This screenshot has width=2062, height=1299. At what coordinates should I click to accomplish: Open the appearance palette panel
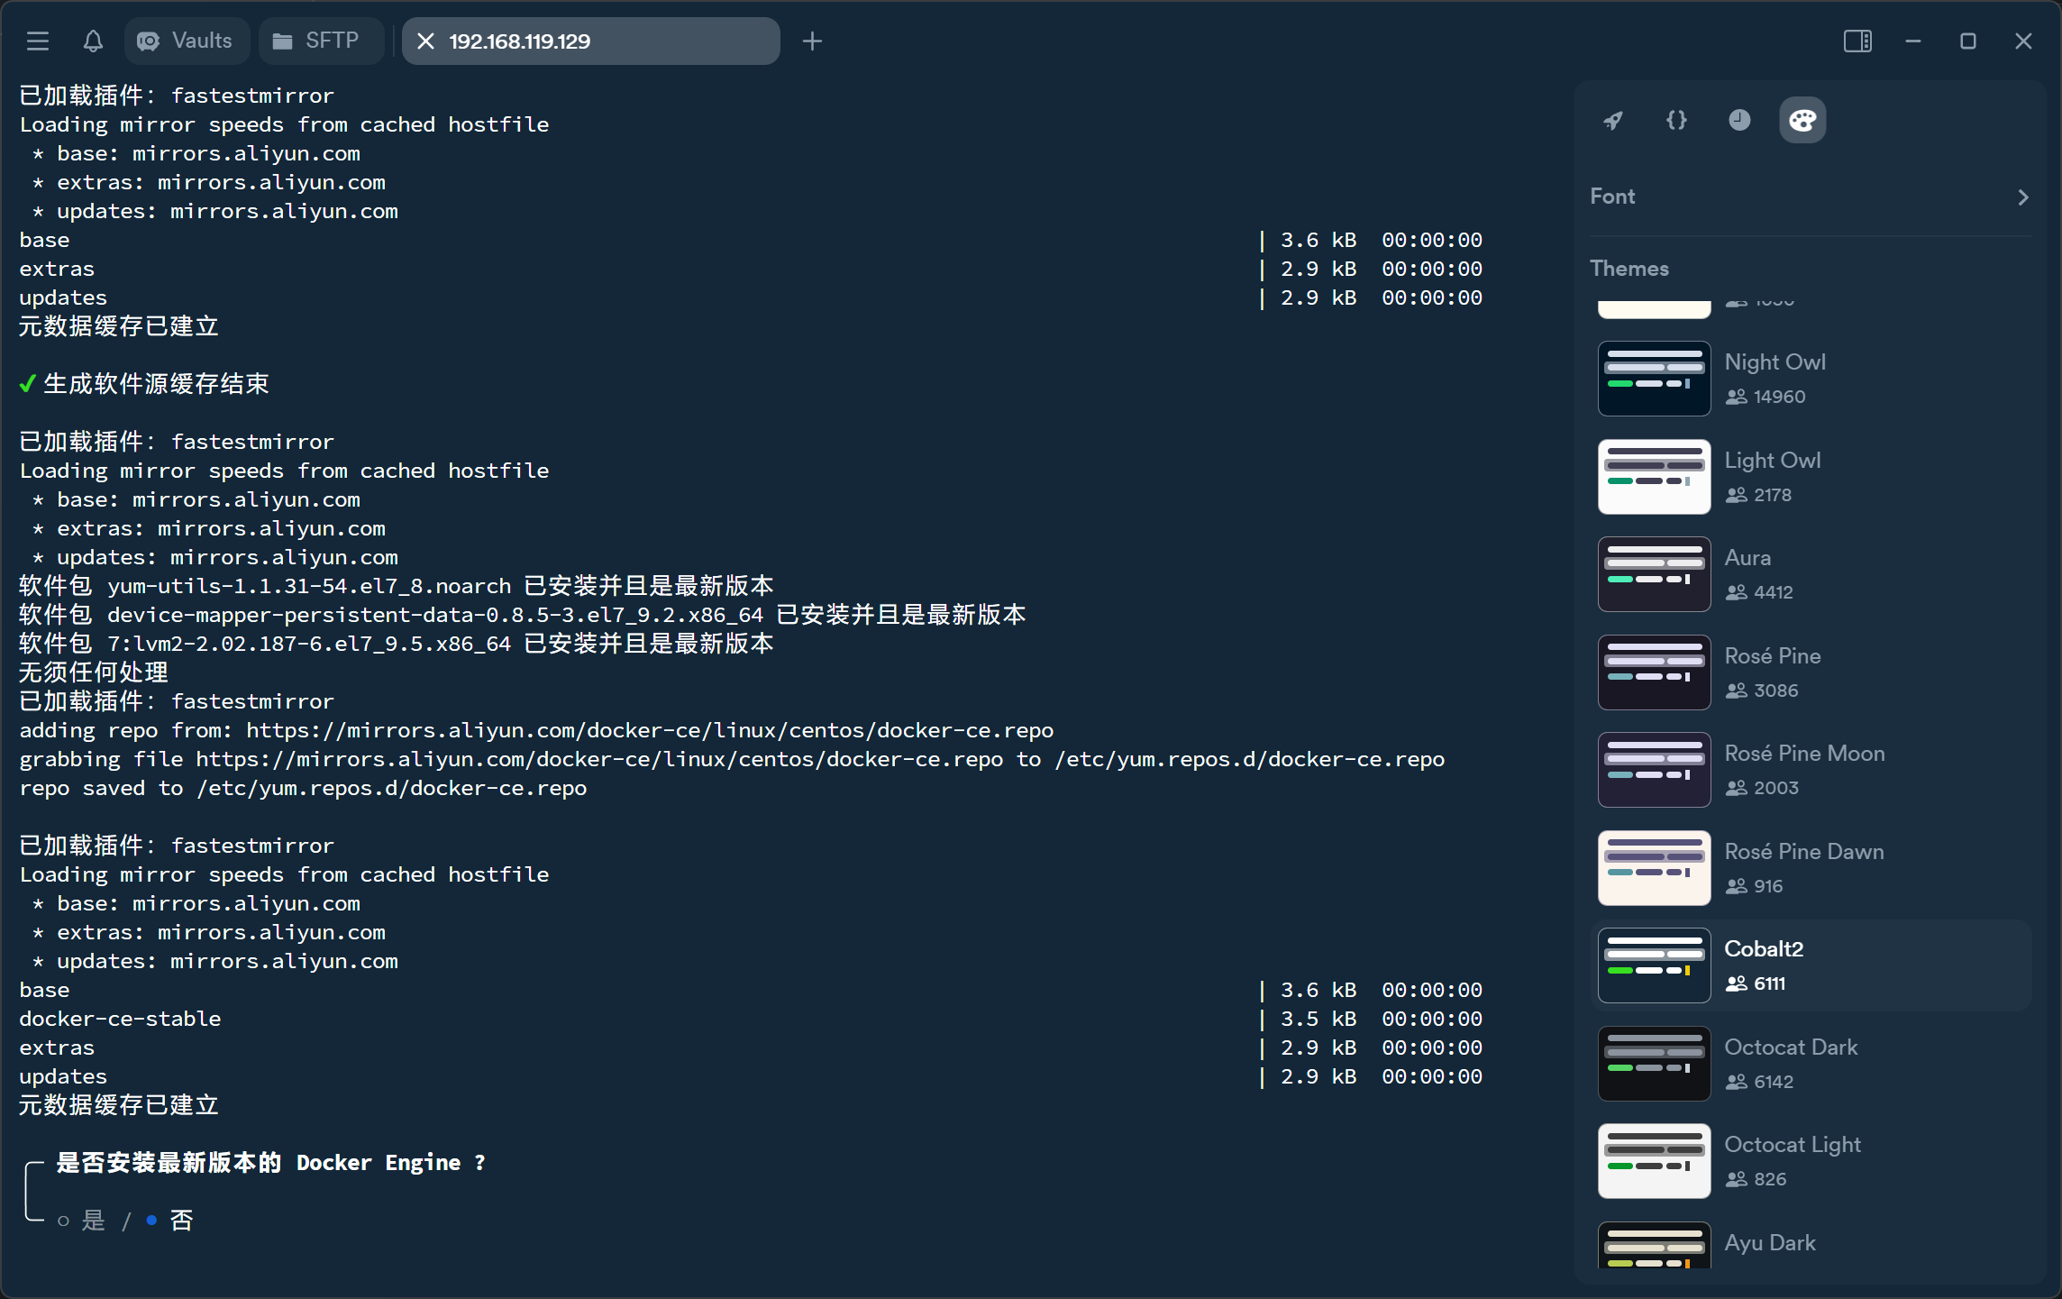coord(1802,120)
